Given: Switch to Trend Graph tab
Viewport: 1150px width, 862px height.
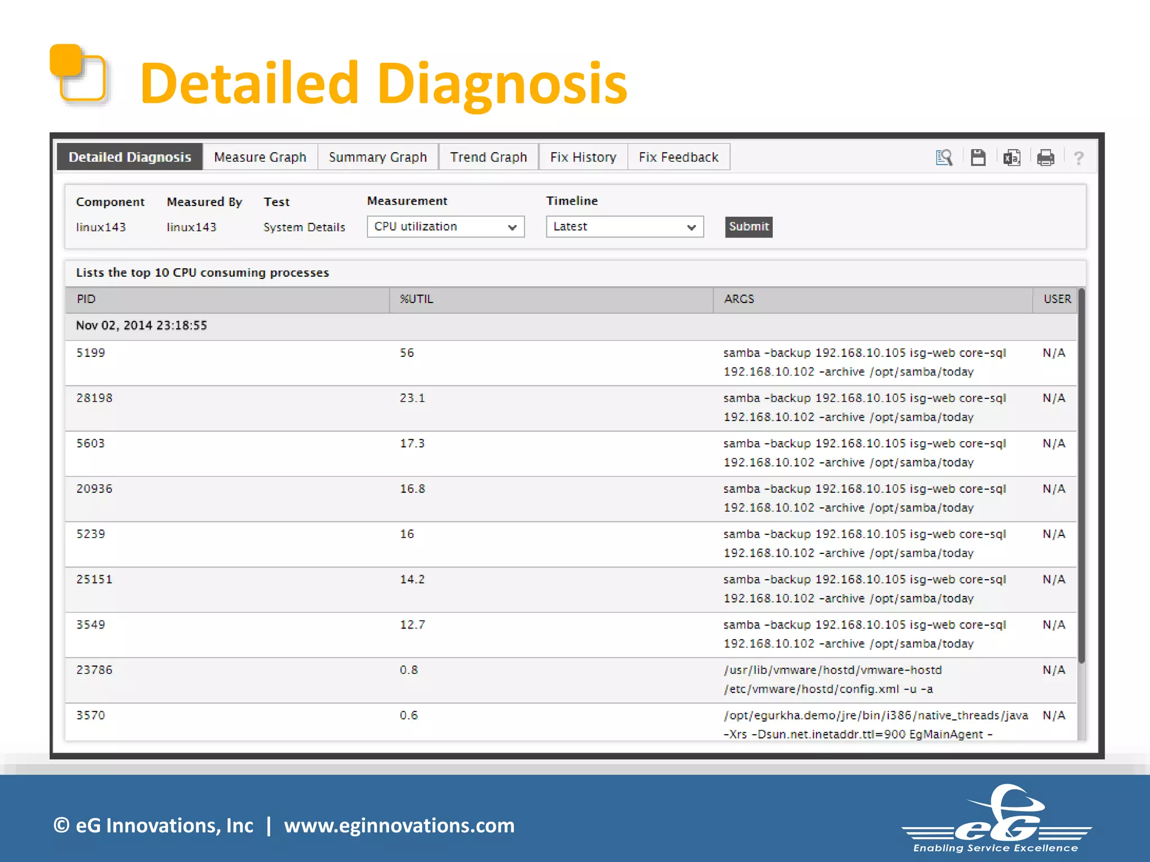Looking at the screenshot, I should click(489, 157).
